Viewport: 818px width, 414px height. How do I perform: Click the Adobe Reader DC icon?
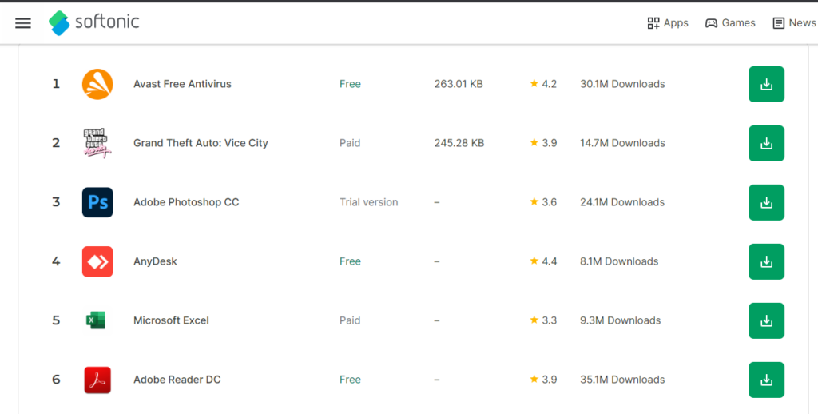point(97,380)
